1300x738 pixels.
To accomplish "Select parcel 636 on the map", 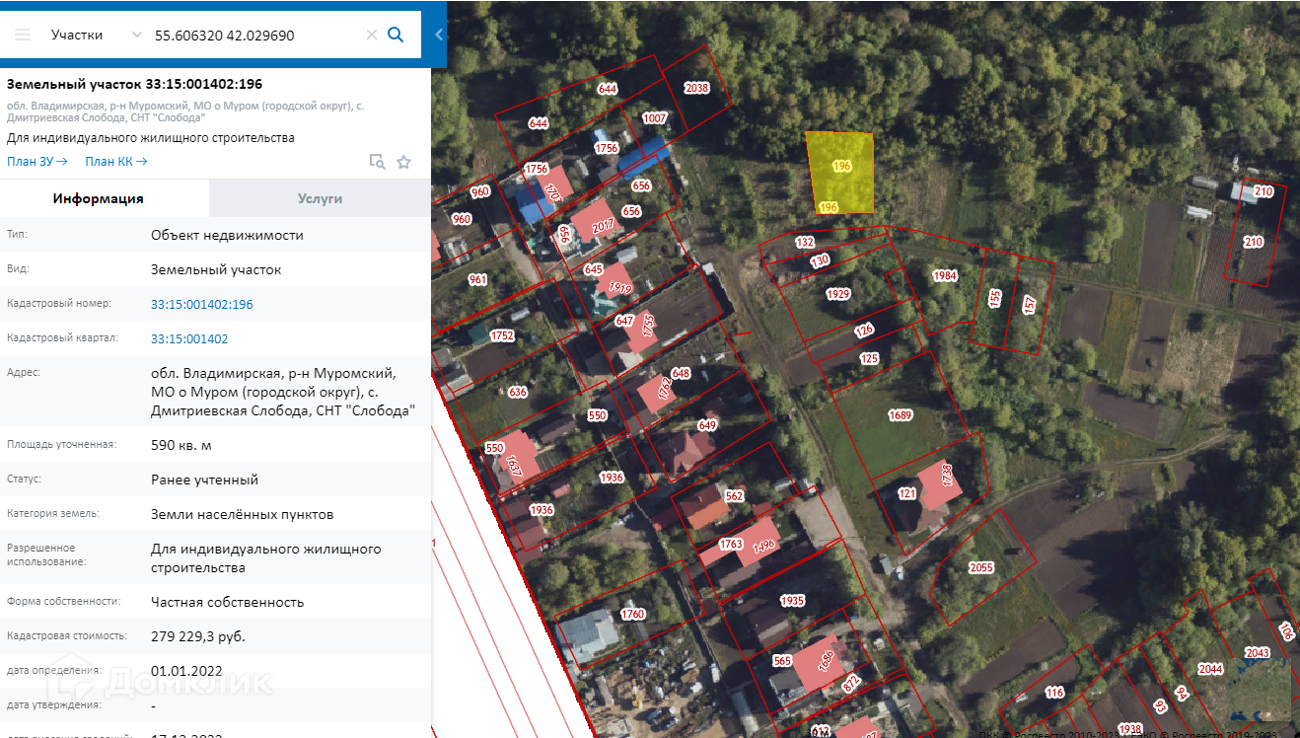I will (518, 392).
